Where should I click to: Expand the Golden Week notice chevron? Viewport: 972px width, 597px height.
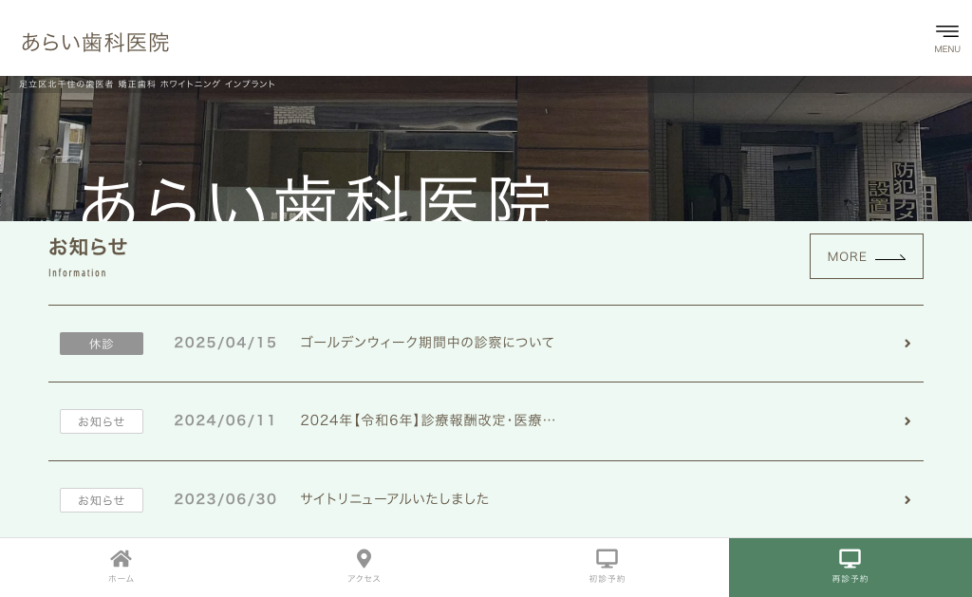point(907,344)
